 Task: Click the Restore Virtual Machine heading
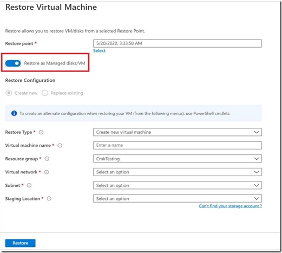pos(51,7)
